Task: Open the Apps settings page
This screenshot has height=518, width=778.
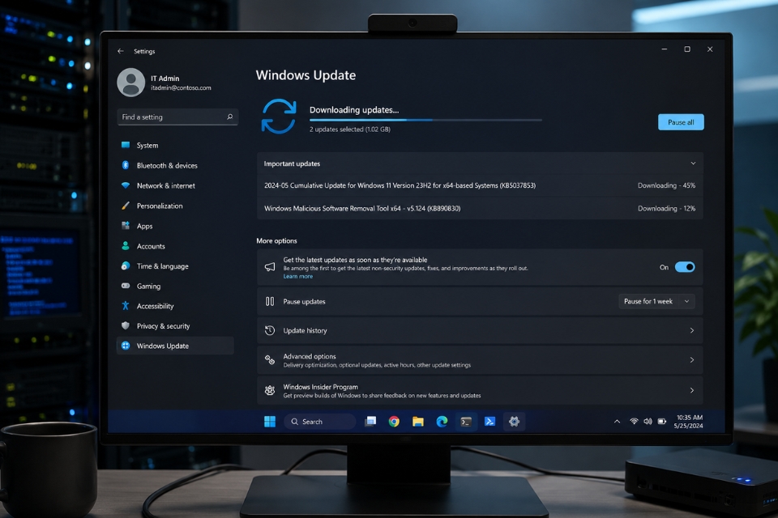Action: point(175,226)
